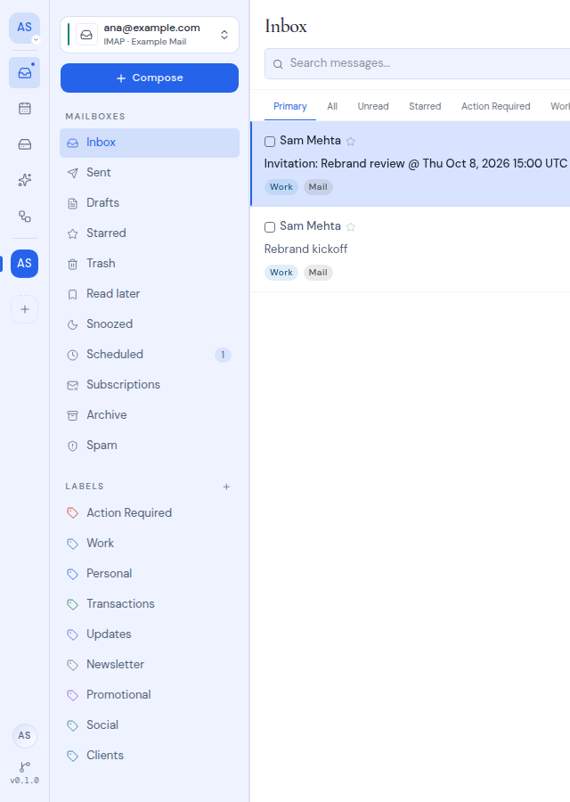Select the Invitation: Rebrand review email checkbox
Viewport: 570px width, 802px height.
click(x=270, y=142)
